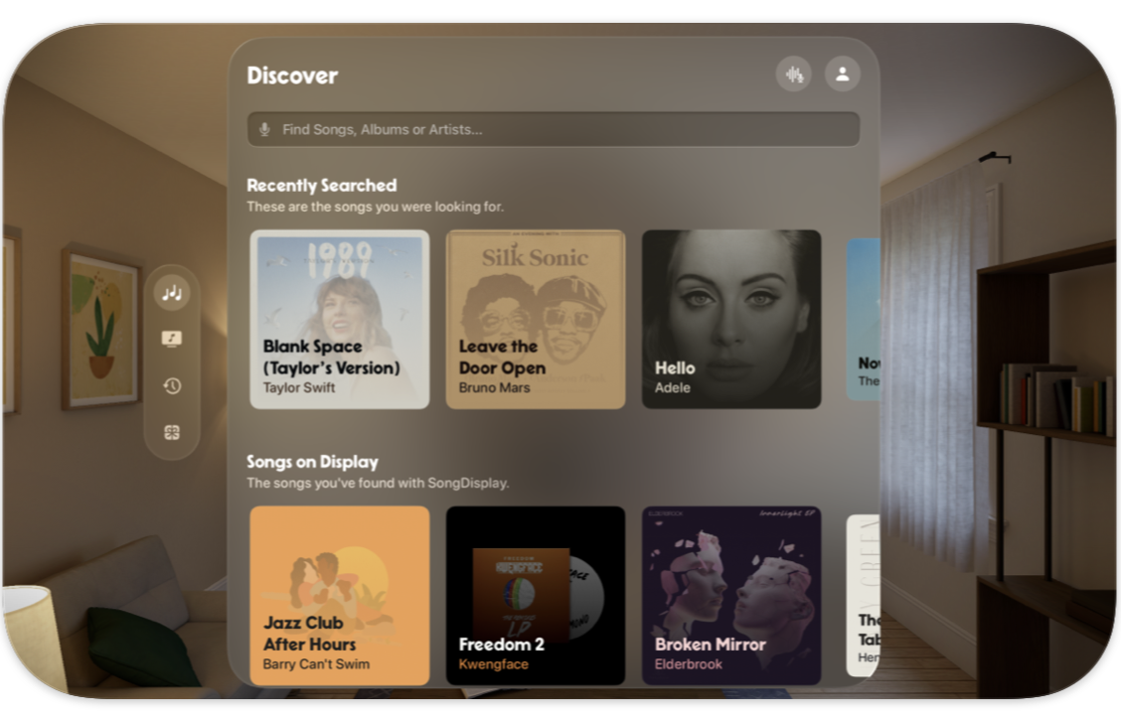This screenshot has height=722, width=1121.
Task: Click the clover icon at the sidebar bottom
Action: [x=171, y=431]
